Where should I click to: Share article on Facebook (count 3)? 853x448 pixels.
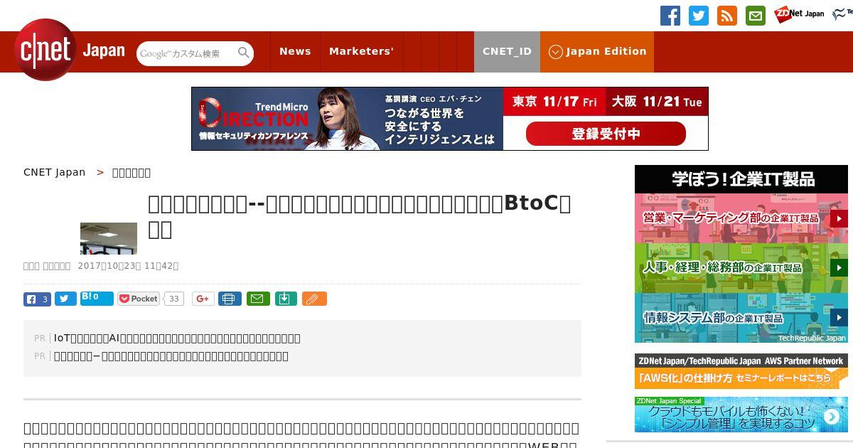click(37, 299)
